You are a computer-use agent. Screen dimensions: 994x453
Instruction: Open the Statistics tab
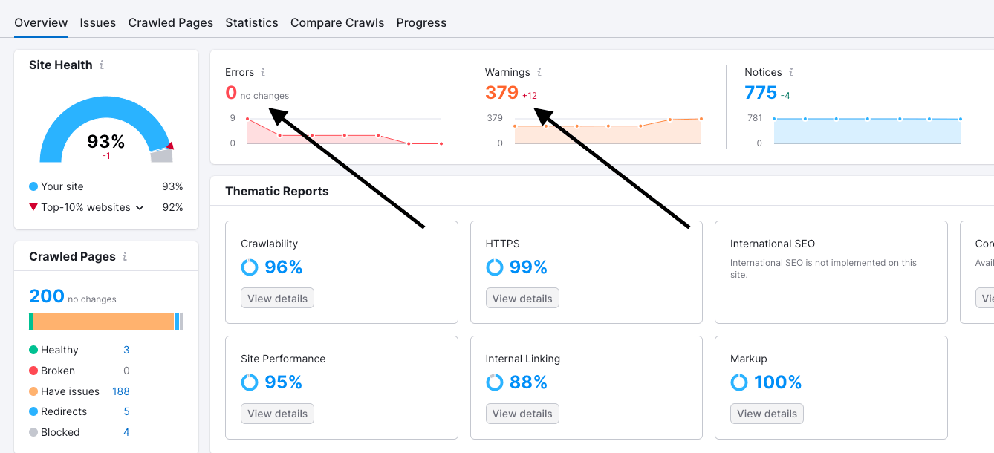[252, 23]
